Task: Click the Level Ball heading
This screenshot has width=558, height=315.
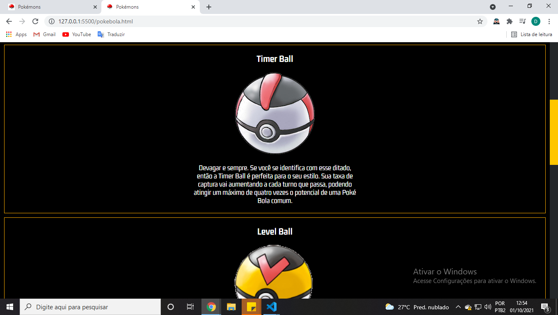Action: [275, 231]
